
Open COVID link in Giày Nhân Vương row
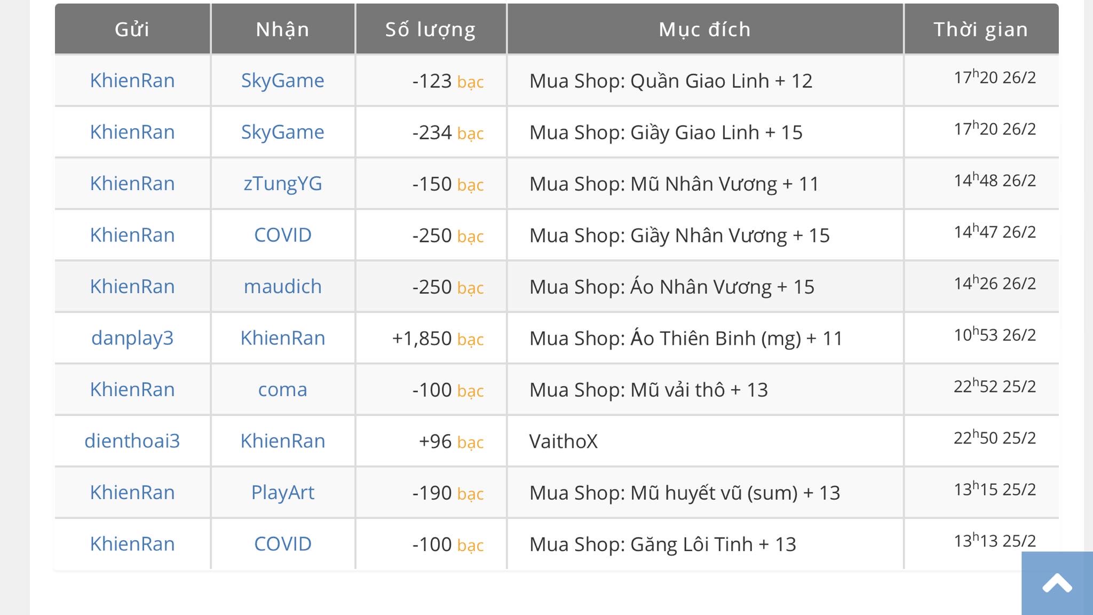point(282,235)
